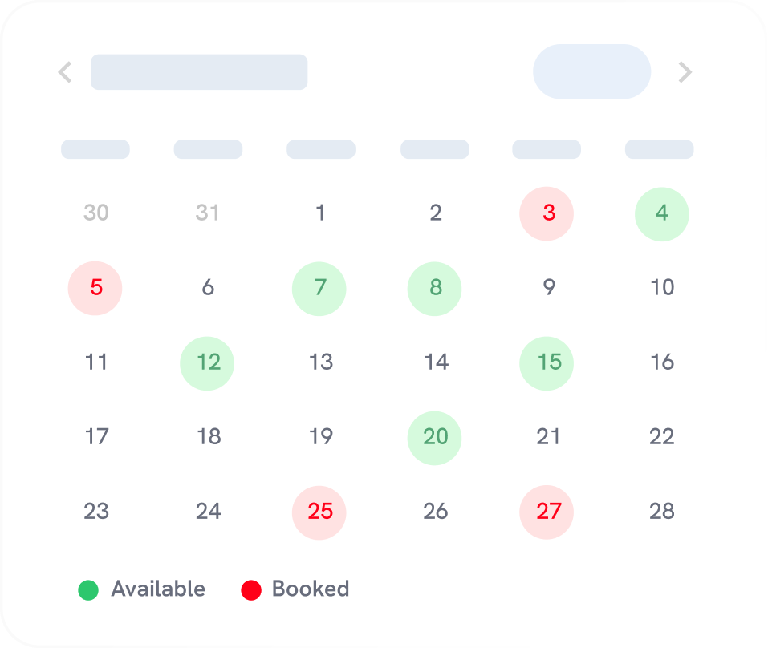This screenshot has width=768, height=648.
Task: Go to next month with right chevron
Action: coord(685,72)
